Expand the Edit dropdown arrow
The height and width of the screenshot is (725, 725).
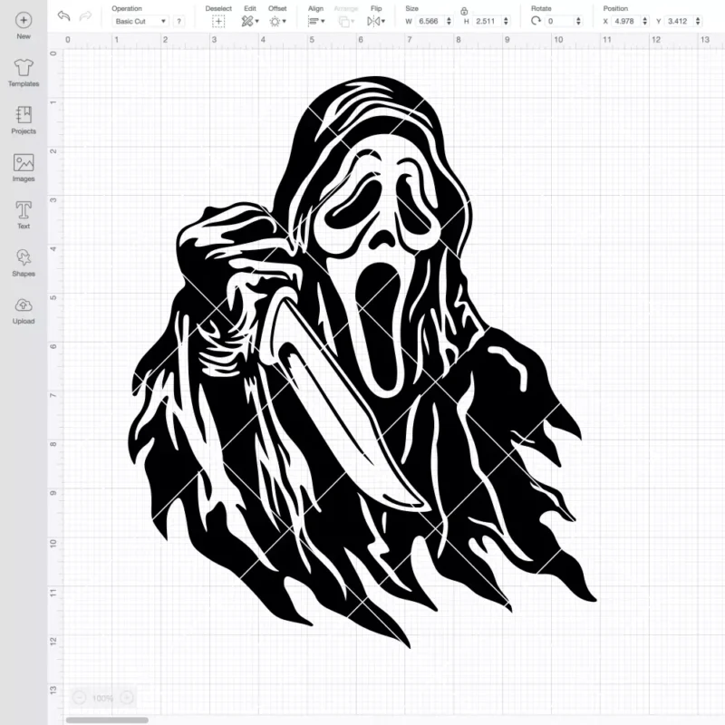click(257, 21)
